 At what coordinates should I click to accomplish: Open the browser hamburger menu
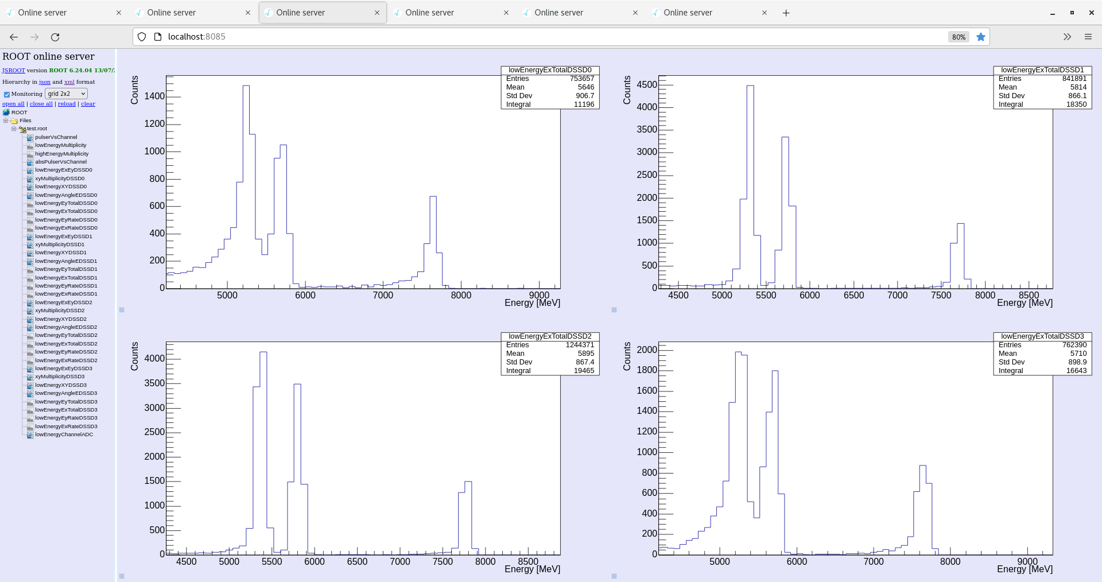pyautogui.click(x=1088, y=37)
